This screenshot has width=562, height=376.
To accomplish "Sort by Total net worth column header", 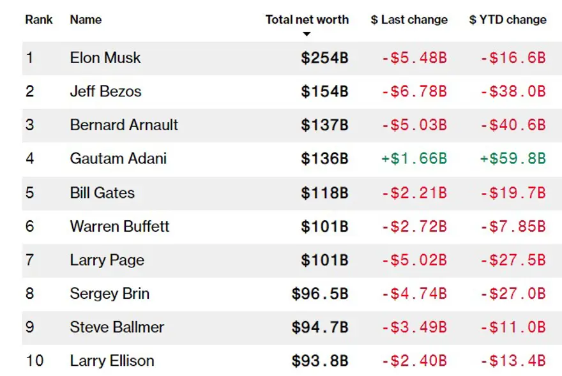I will coord(307,20).
